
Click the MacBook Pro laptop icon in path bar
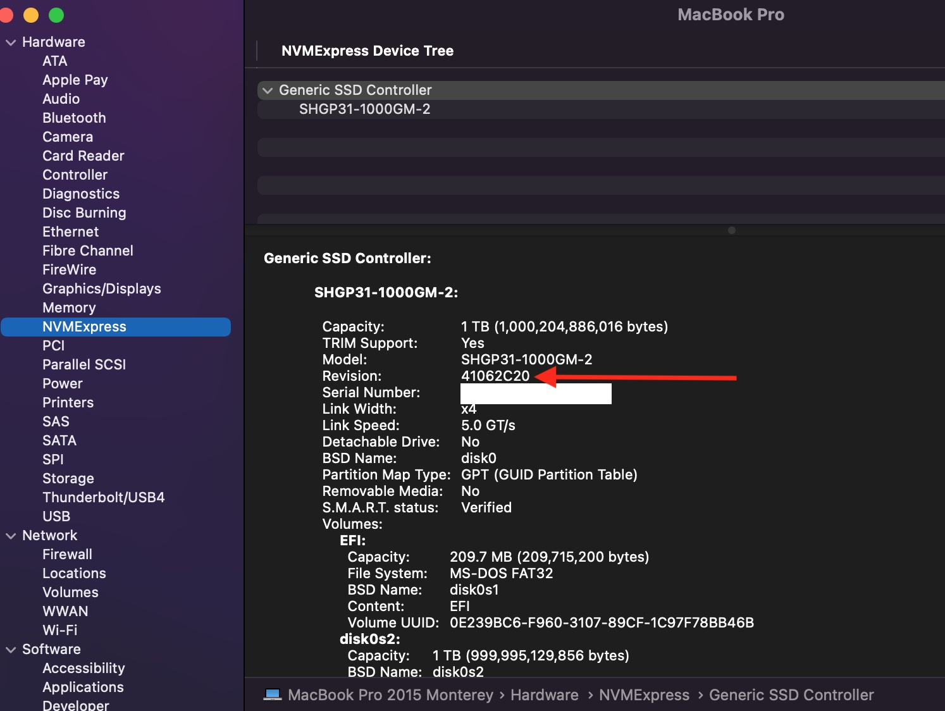click(x=273, y=695)
